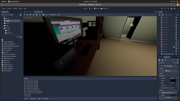This screenshot has width=180, height=101.
Task: Toggle distraction-free viewport fullscreen icon
Action: point(156,12)
